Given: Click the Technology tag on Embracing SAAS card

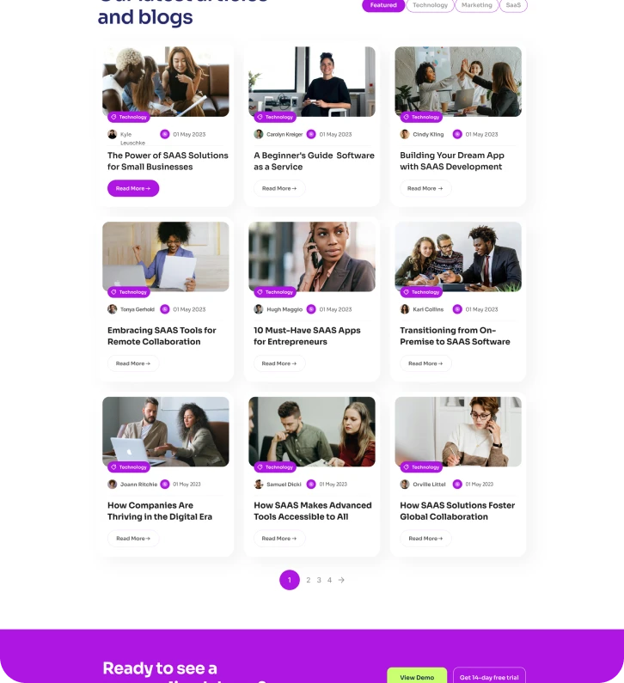Looking at the screenshot, I should (129, 292).
